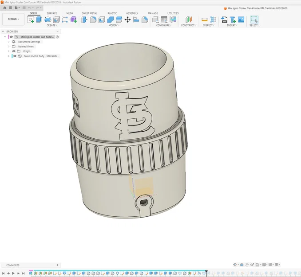Screen dimensions: 301x277
Task: Click the Construct plane icon
Action: pyautogui.click(x=189, y=20)
